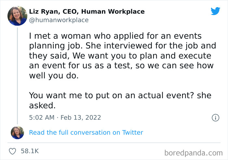Click the boredpanda.com watermark
The height and width of the screenshot is (160, 228).
coord(193,152)
